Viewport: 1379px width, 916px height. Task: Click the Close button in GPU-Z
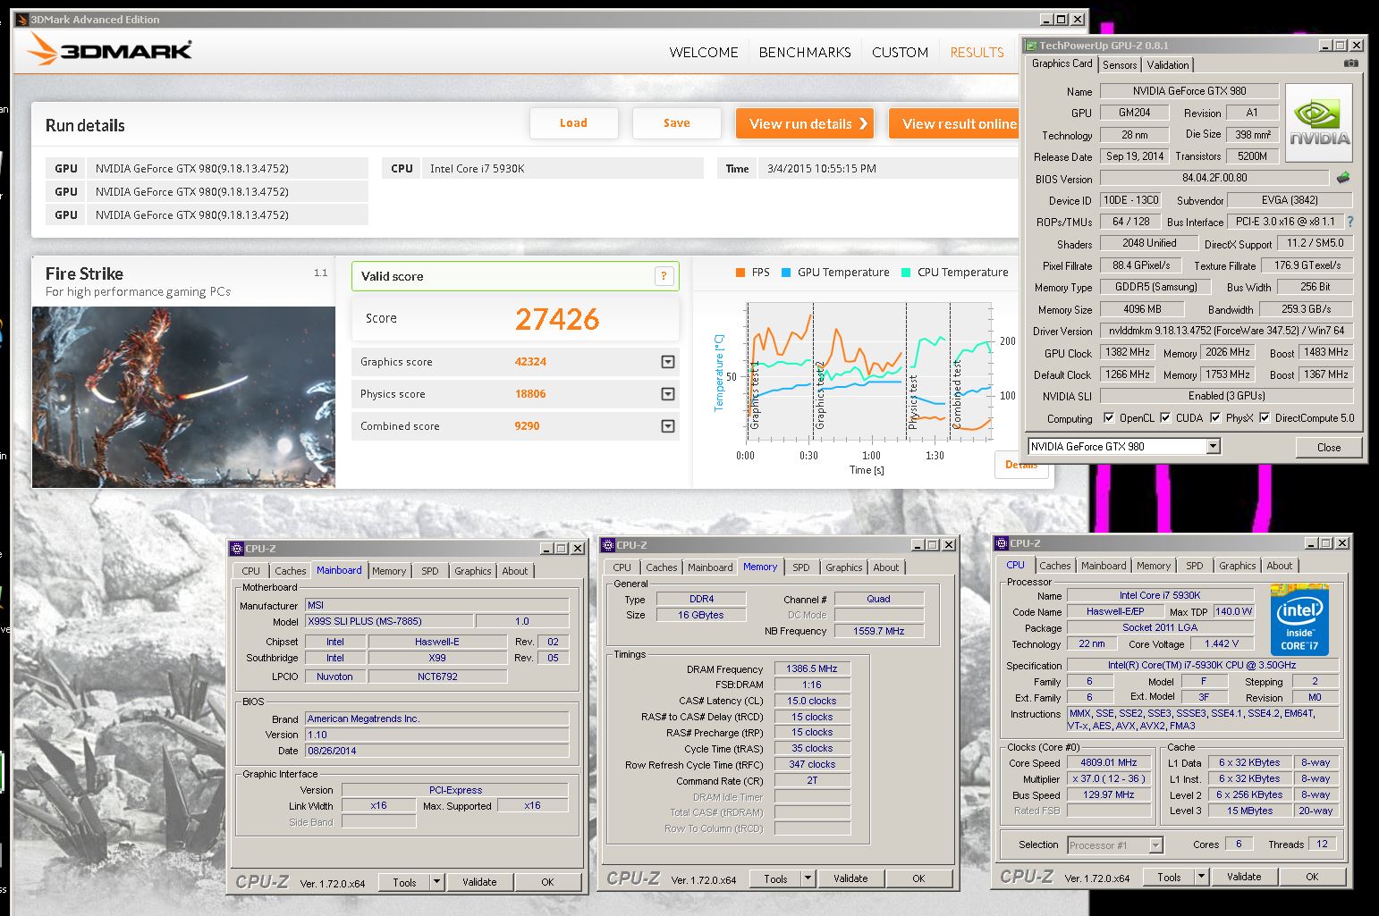point(1329,447)
